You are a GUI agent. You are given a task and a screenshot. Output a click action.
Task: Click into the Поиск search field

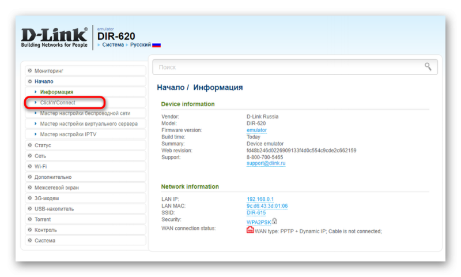(x=295, y=67)
